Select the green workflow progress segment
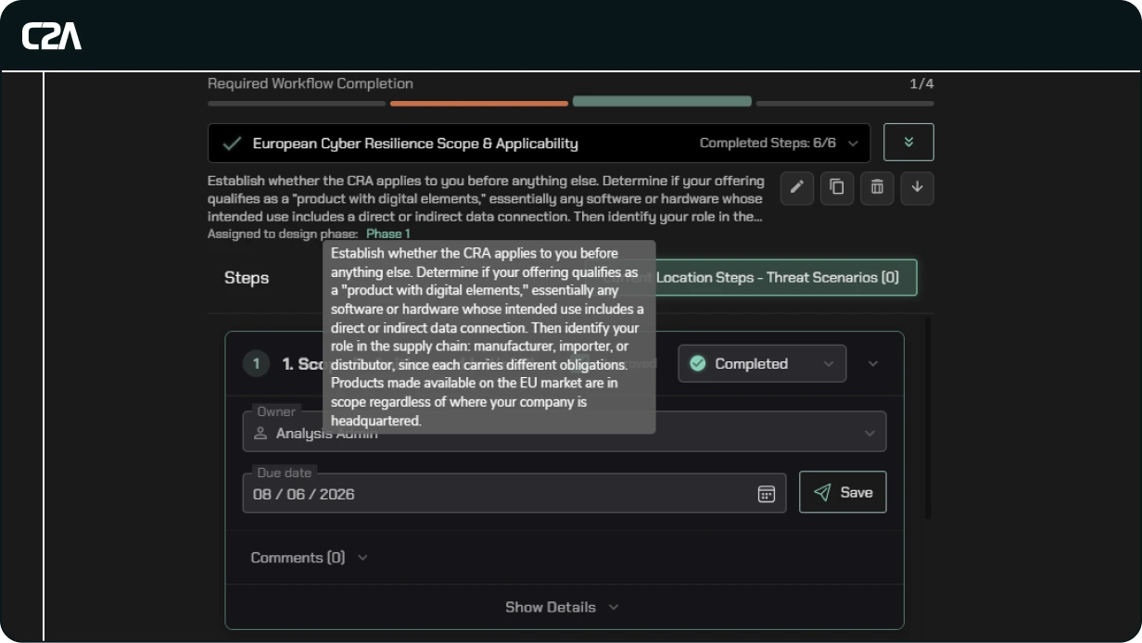This screenshot has width=1142, height=643. [662, 101]
